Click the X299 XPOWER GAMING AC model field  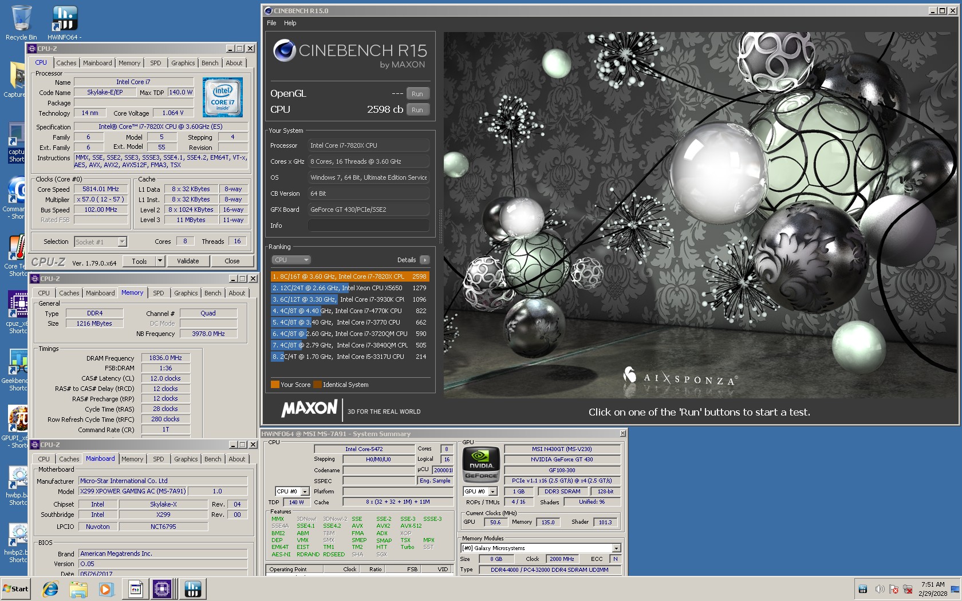click(133, 491)
